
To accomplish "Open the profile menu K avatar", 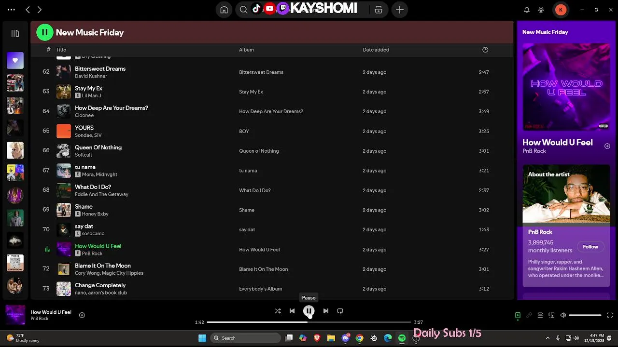I will click(x=561, y=10).
